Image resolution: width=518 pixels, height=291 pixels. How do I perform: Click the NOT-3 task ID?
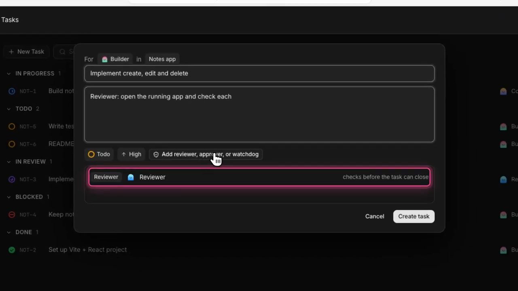(28, 179)
